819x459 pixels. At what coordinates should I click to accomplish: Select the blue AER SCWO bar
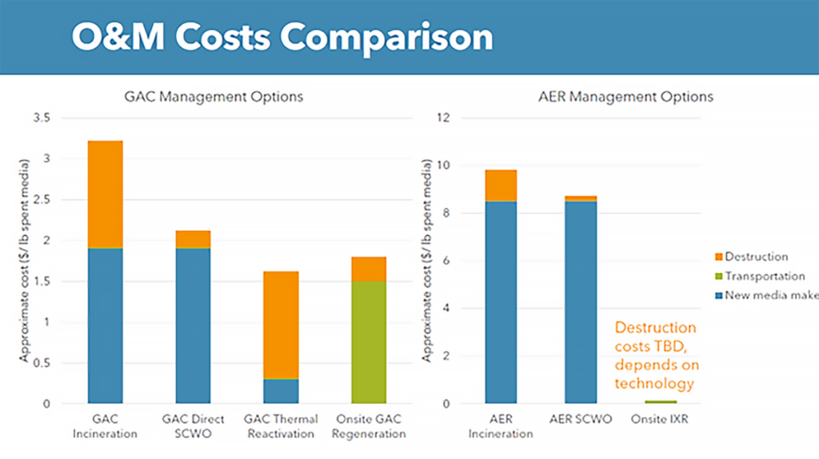pos(581,302)
